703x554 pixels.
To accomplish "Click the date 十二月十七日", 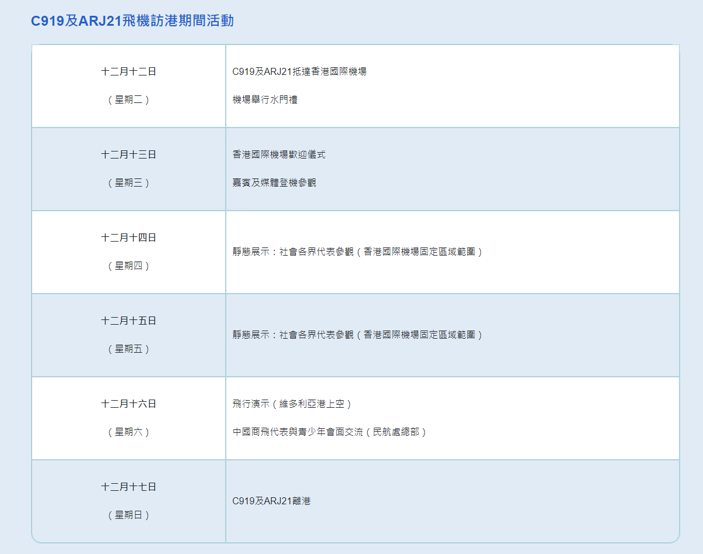I will [129, 487].
